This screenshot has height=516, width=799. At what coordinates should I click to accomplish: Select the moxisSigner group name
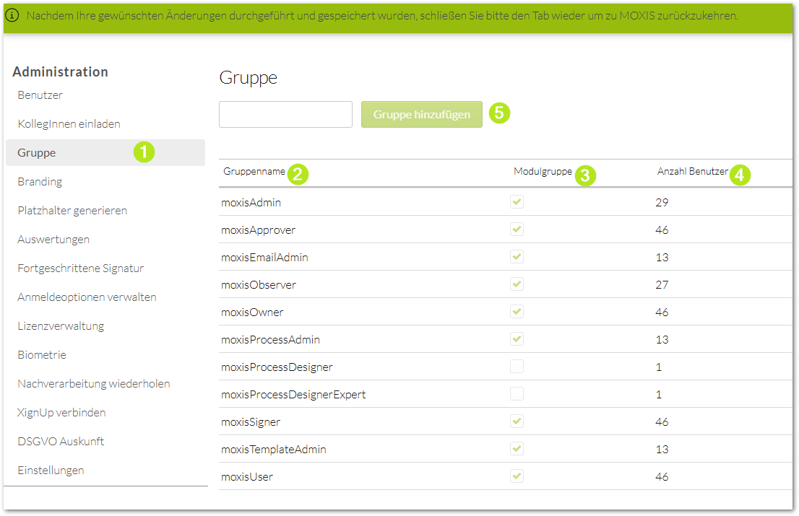click(x=251, y=422)
